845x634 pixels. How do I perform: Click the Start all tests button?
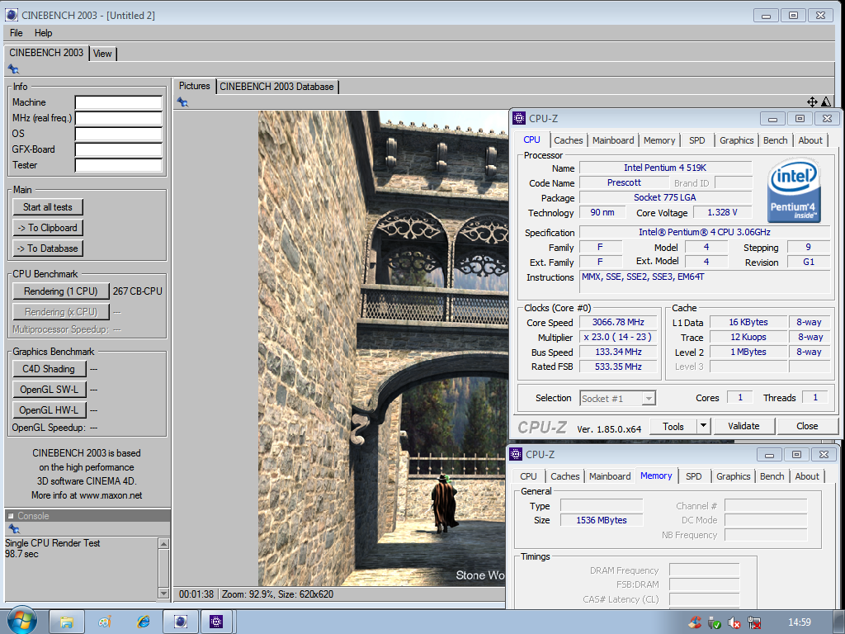point(47,207)
